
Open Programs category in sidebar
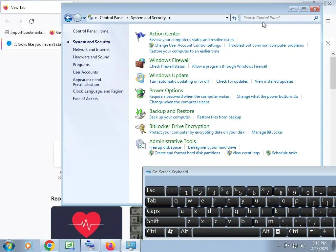click(x=81, y=65)
